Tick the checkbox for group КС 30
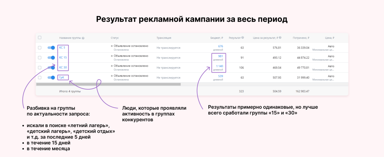The height and width of the screenshot is (157, 384). [x=40, y=68]
